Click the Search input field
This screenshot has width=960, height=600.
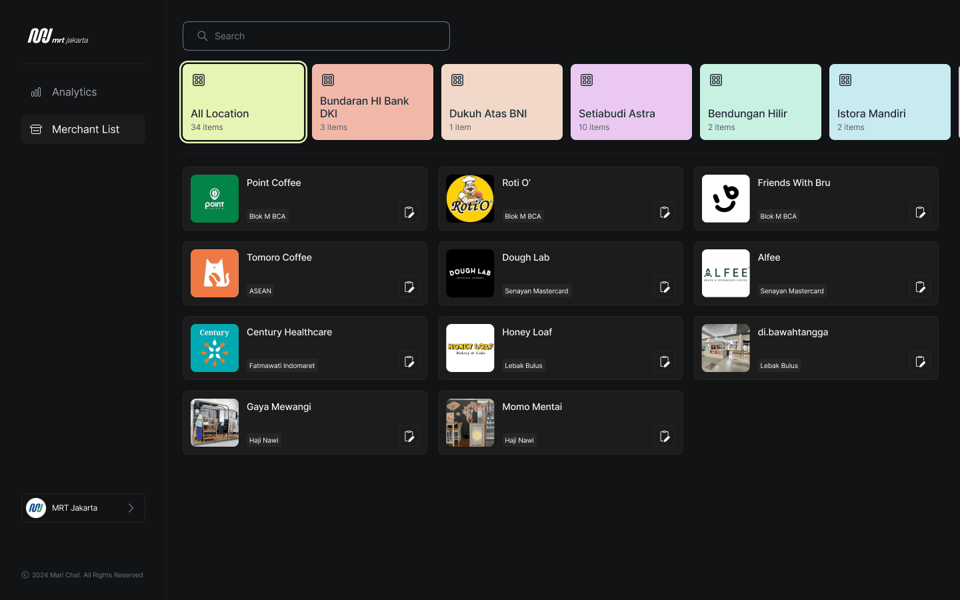316,36
